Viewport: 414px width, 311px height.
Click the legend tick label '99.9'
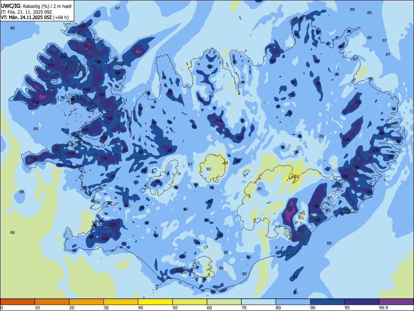(x=383, y=308)
